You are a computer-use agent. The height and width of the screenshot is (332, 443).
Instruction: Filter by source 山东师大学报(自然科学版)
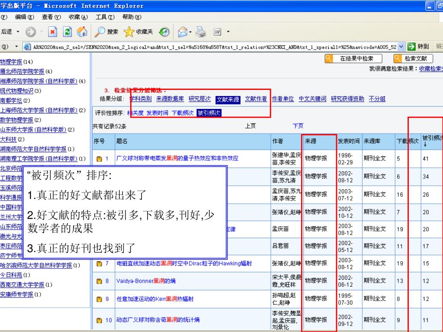[x=33, y=130]
